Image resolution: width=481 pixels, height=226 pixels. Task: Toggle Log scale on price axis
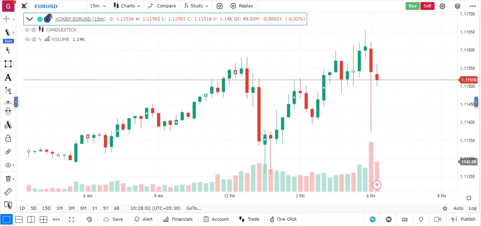pyautogui.click(x=473, y=208)
